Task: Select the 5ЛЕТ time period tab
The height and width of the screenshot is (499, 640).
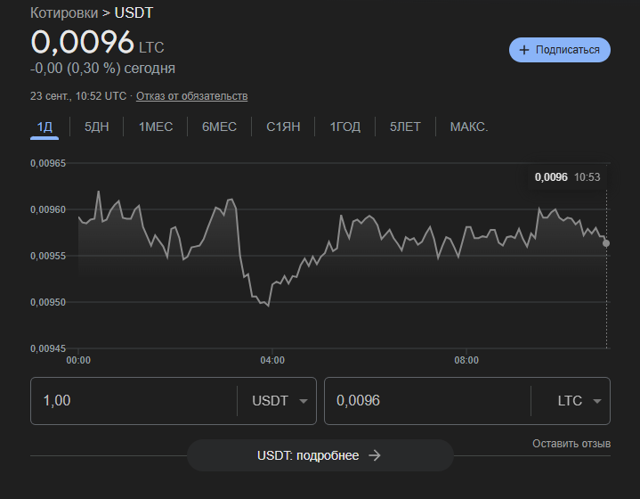Action: (405, 127)
